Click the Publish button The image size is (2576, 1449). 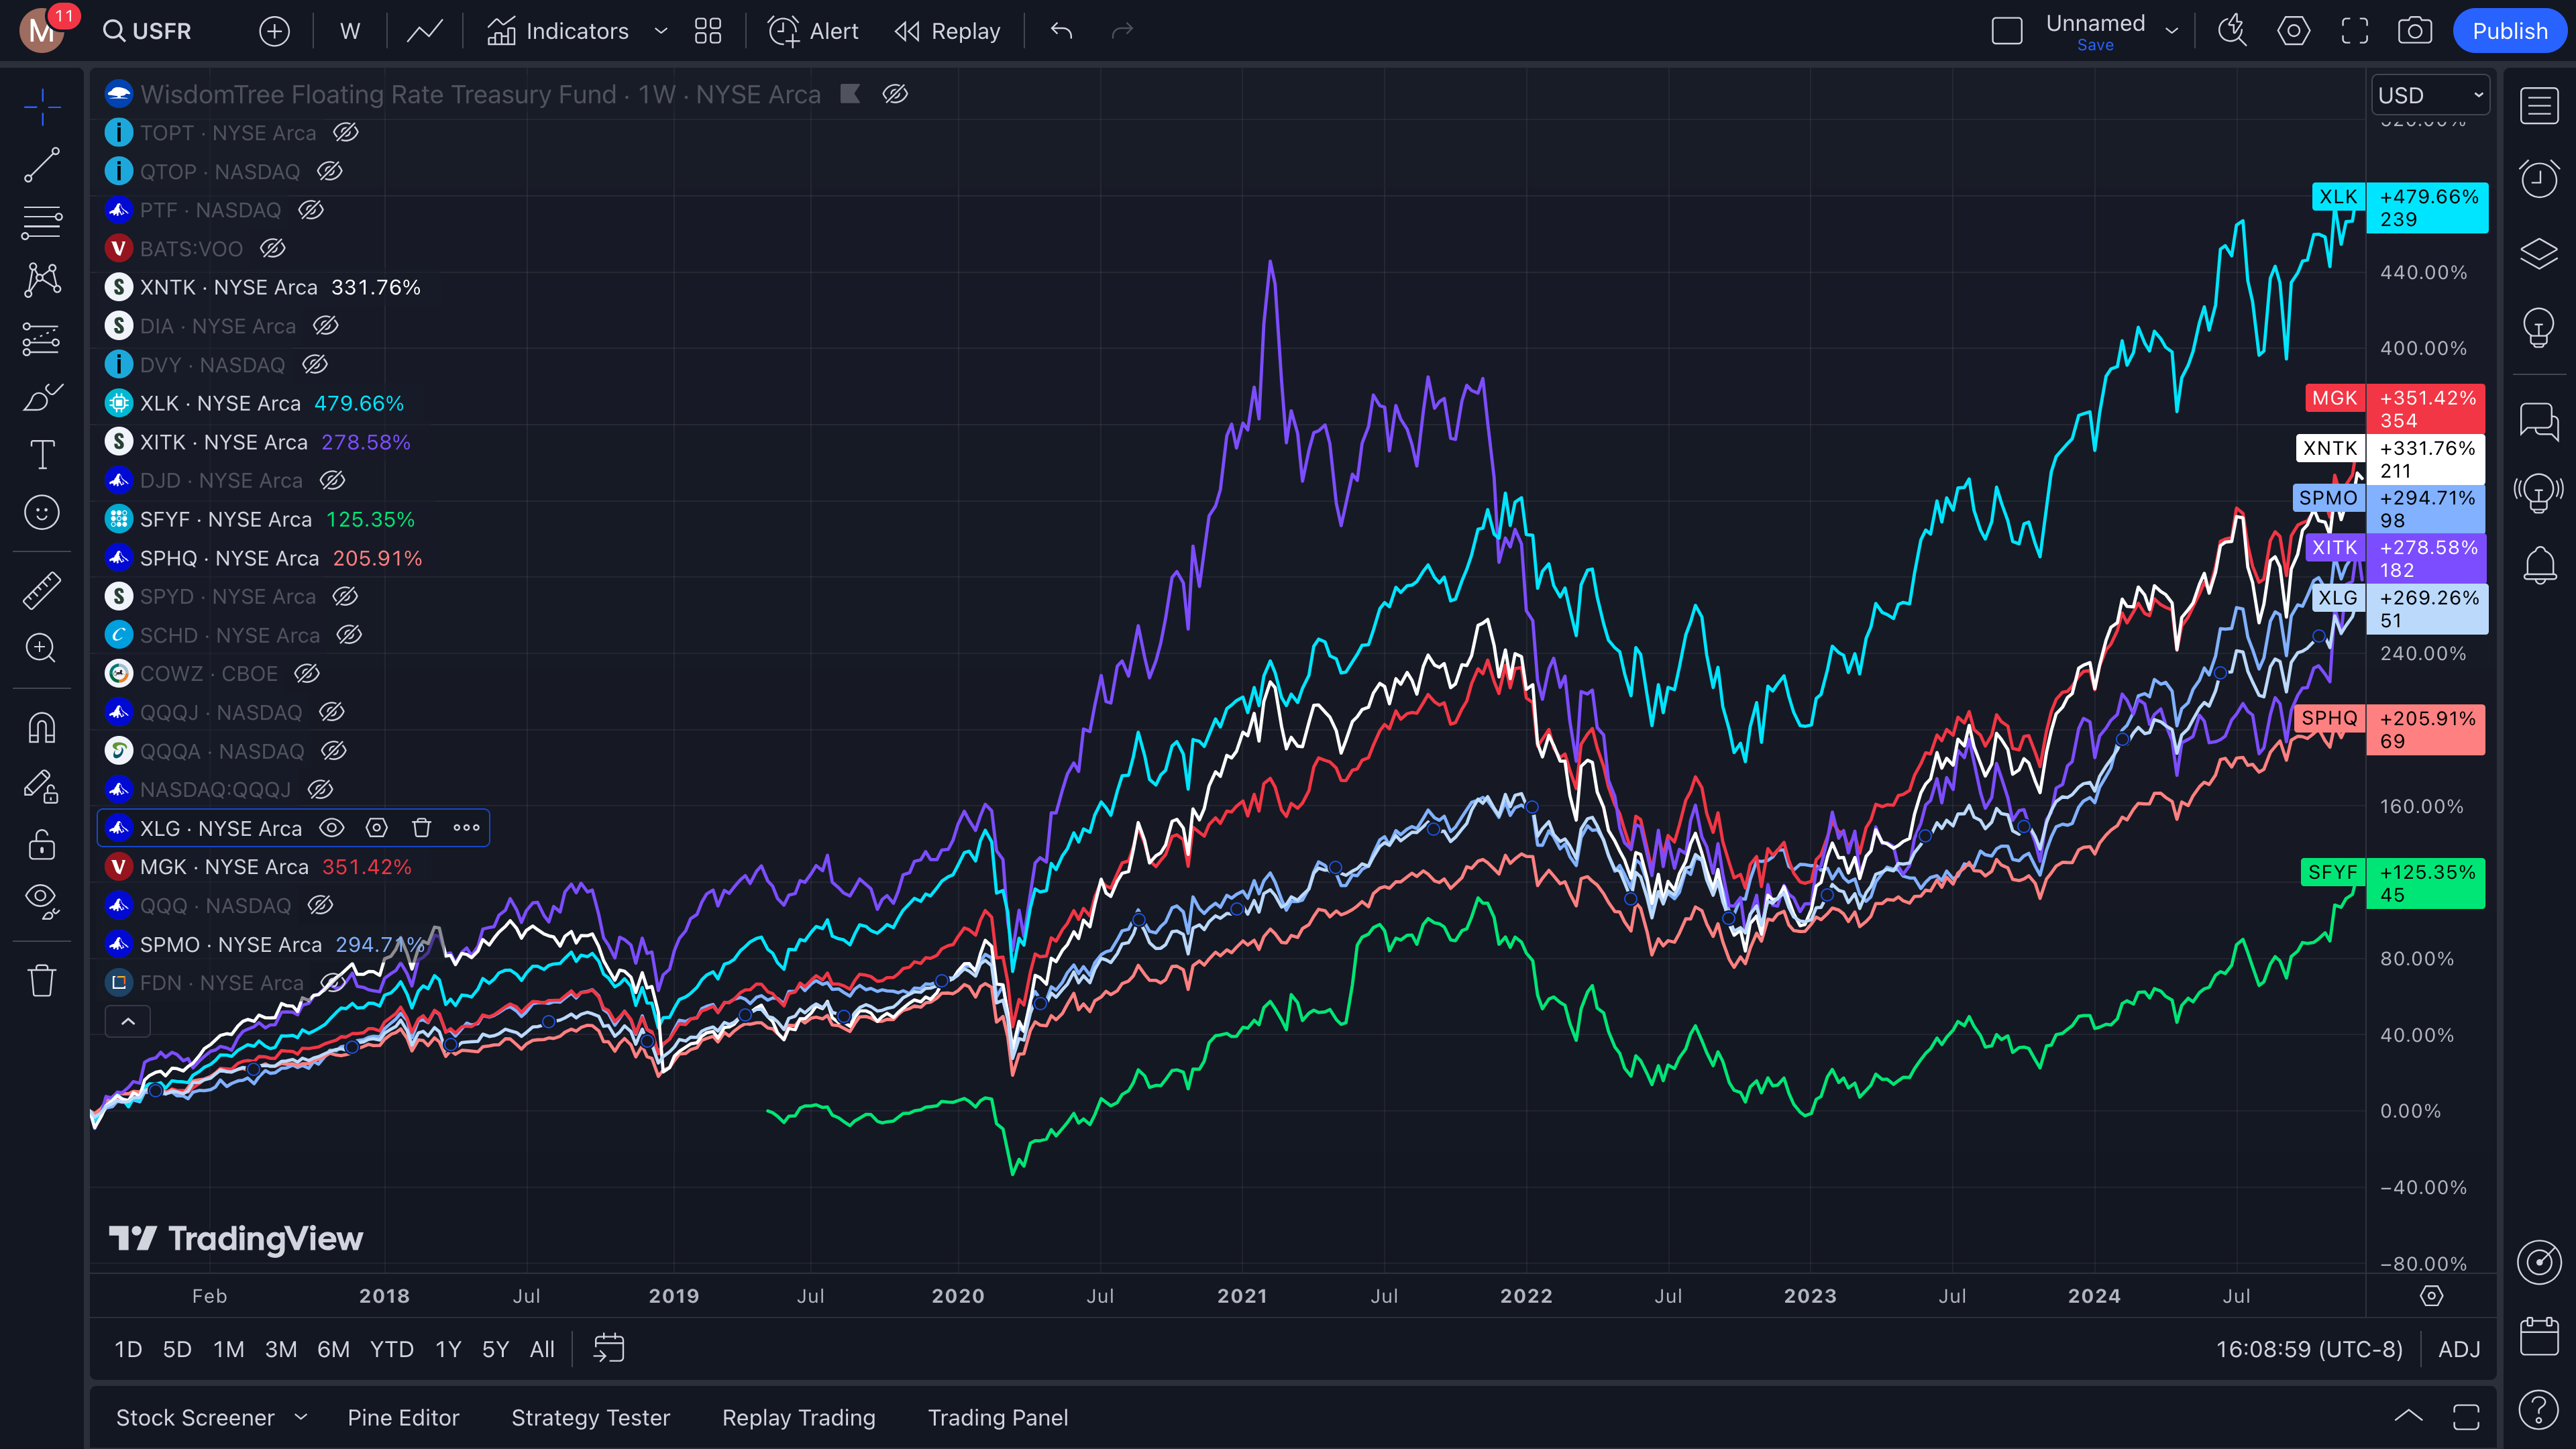(2509, 31)
